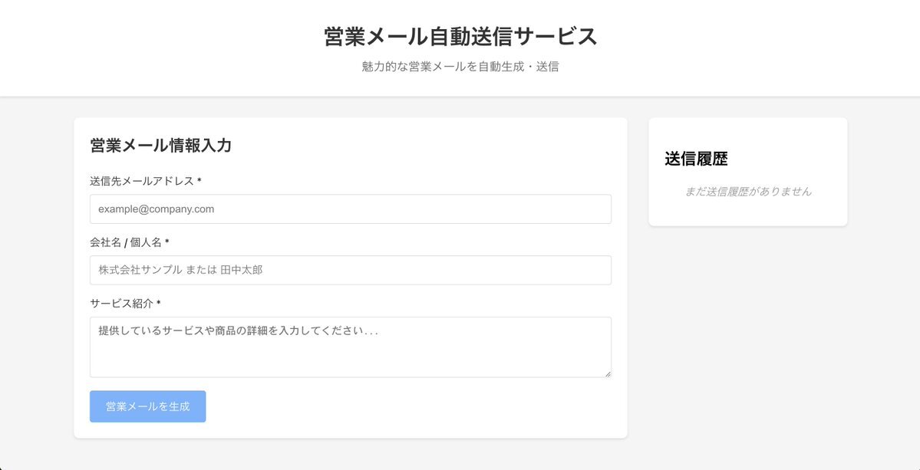Click the asterisk beside 会社名 / 個人名
This screenshot has height=470, width=920.
point(167,242)
